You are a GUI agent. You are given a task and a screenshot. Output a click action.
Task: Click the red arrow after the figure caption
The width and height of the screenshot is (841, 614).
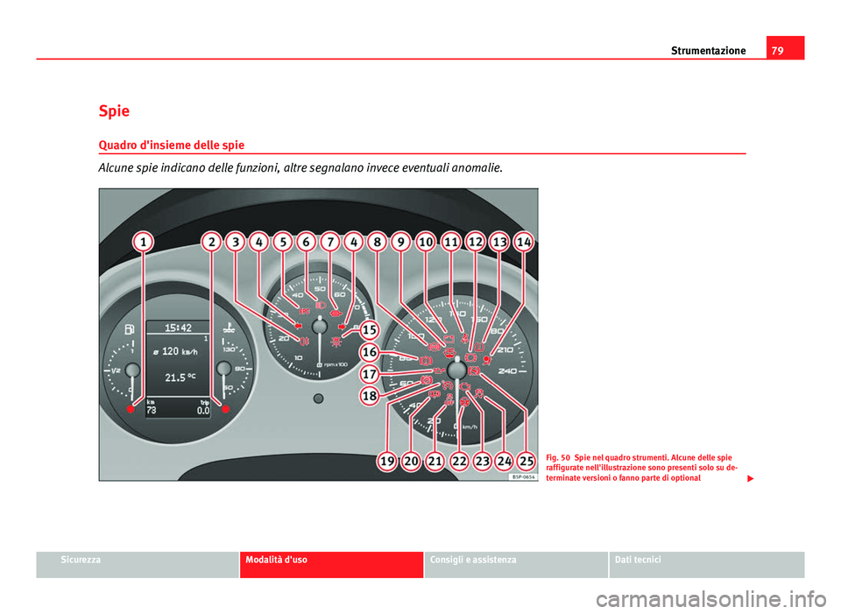751,479
